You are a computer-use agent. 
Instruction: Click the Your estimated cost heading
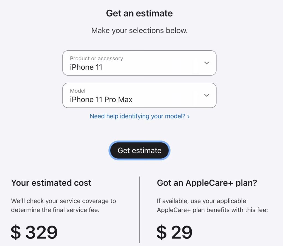[51, 183]
